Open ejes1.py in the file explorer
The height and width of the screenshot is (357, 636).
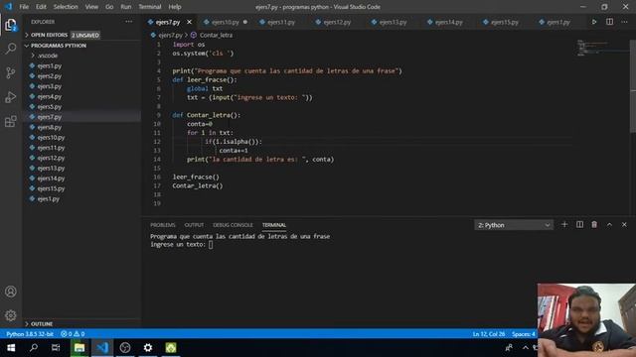[x=49, y=198]
